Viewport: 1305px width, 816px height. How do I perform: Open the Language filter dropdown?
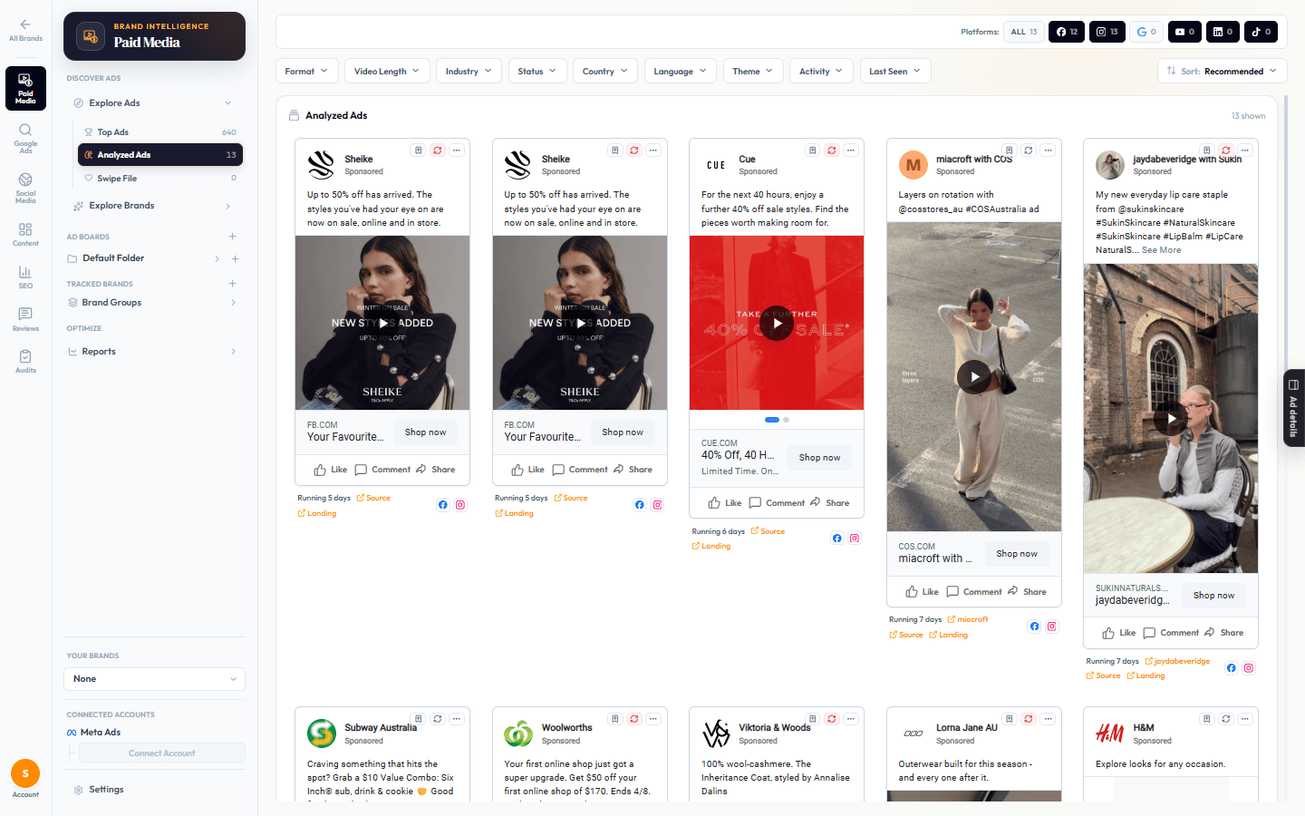tap(681, 71)
